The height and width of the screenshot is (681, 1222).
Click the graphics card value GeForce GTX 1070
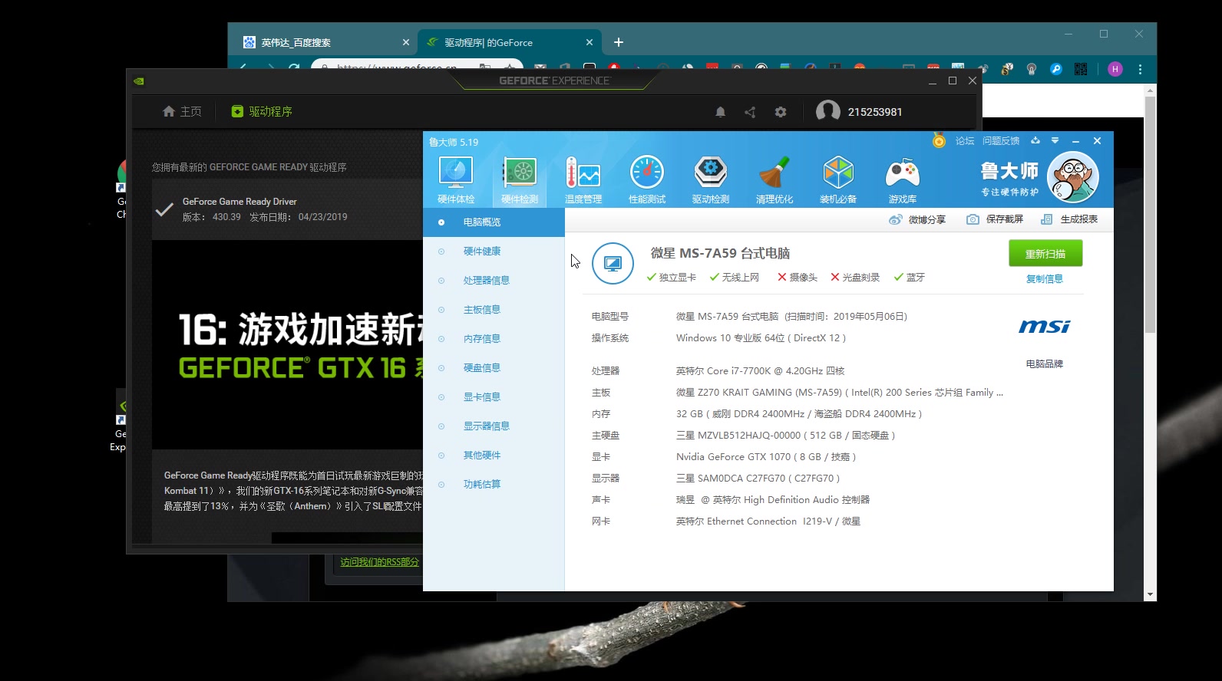pyautogui.click(x=765, y=457)
